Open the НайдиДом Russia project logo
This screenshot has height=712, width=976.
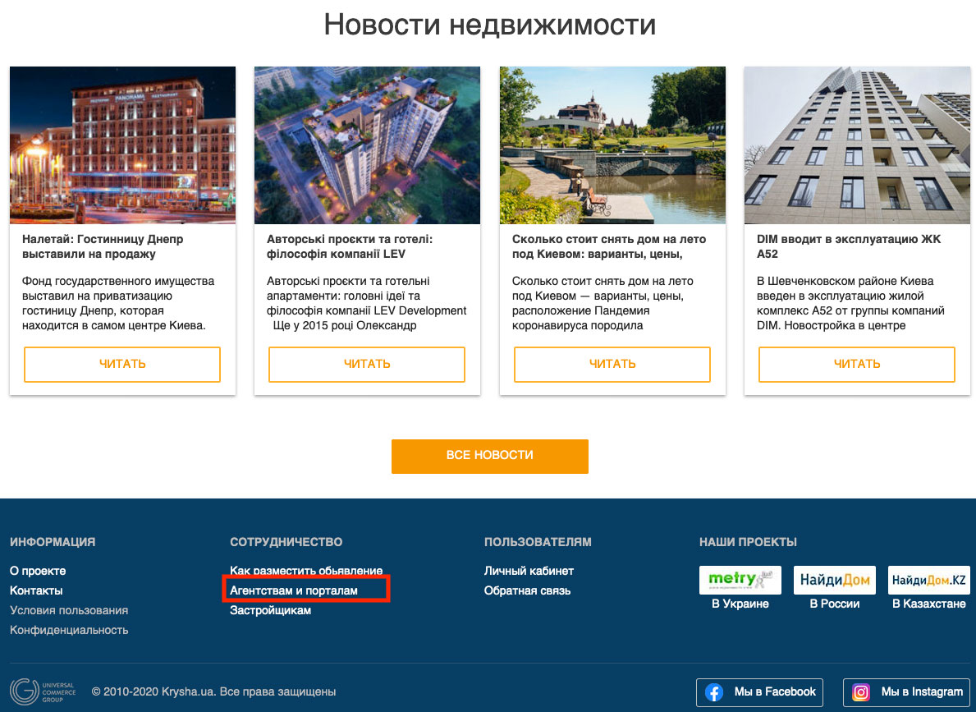pyautogui.click(x=835, y=580)
